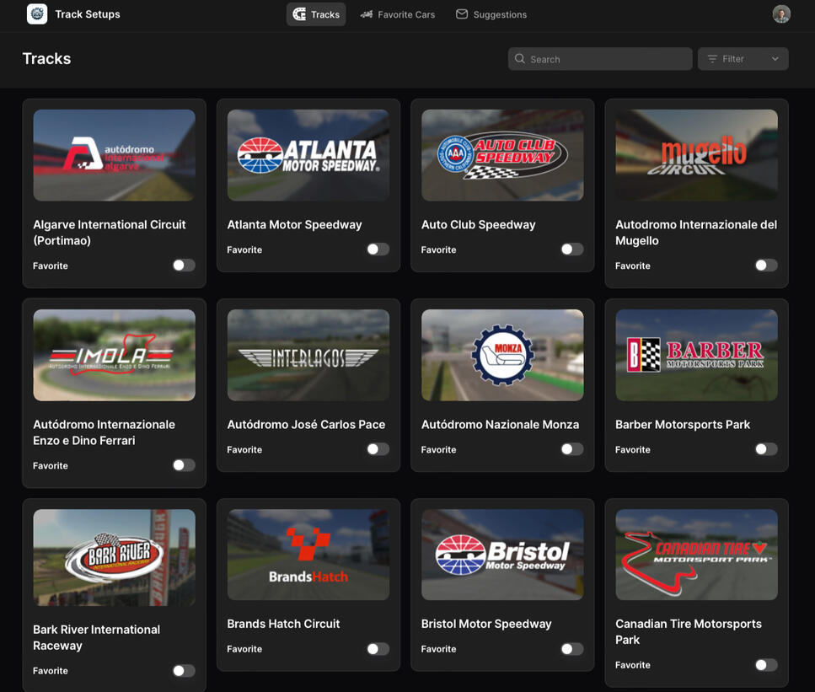Open the Interlagos thumbnail image
This screenshot has height=692, width=815.
[x=308, y=355]
